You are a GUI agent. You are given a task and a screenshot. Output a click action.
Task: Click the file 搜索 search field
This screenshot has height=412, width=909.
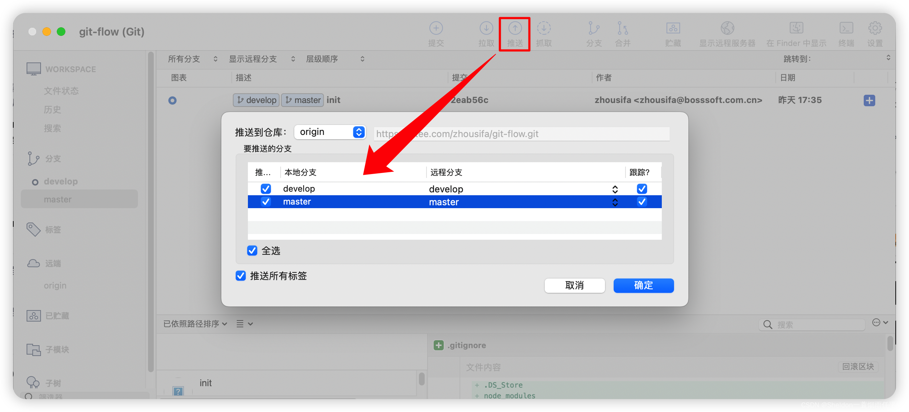(812, 325)
